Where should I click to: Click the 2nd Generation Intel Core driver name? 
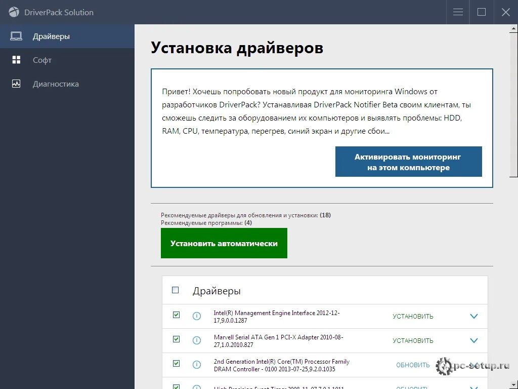pos(281,365)
